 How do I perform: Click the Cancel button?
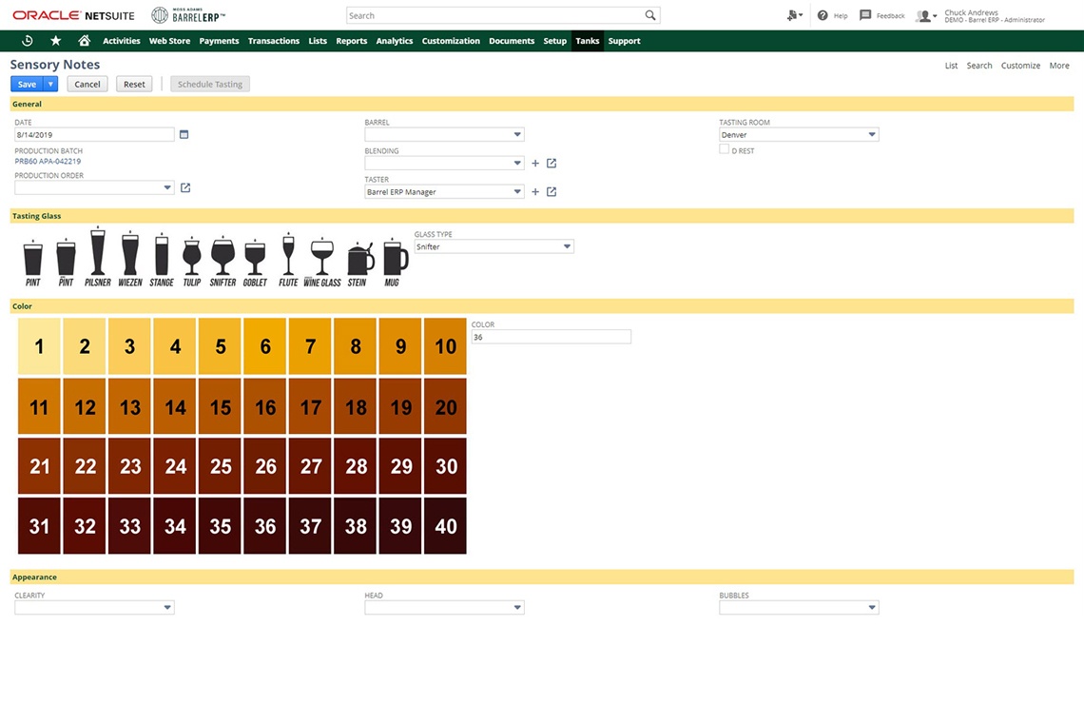pyautogui.click(x=87, y=85)
